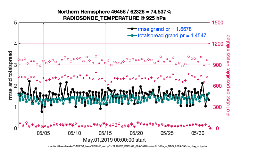Click the teal totalspread legend line marker
Screen dimensions: 266x151
[130, 36]
